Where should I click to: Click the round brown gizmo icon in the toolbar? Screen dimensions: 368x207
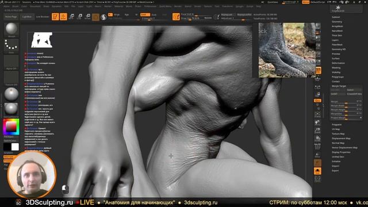coord(95,17)
